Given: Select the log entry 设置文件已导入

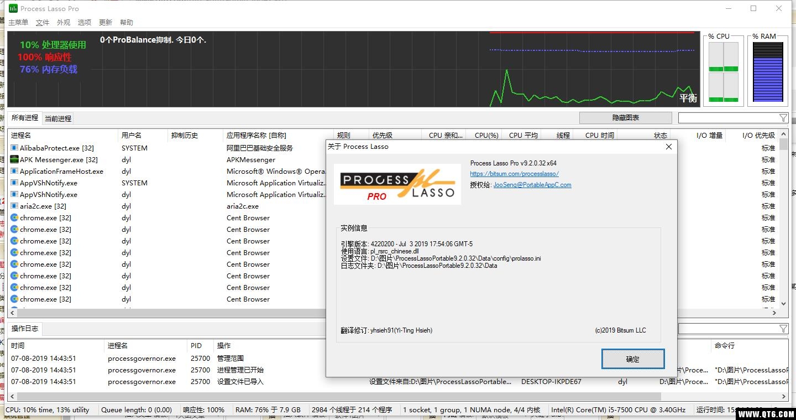Looking at the screenshot, I should click(240, 382).
